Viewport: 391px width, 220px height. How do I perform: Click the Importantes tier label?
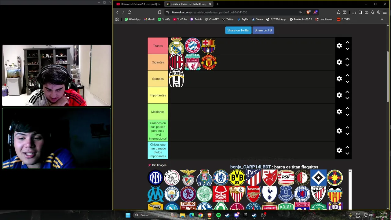[x=158, y=95]
